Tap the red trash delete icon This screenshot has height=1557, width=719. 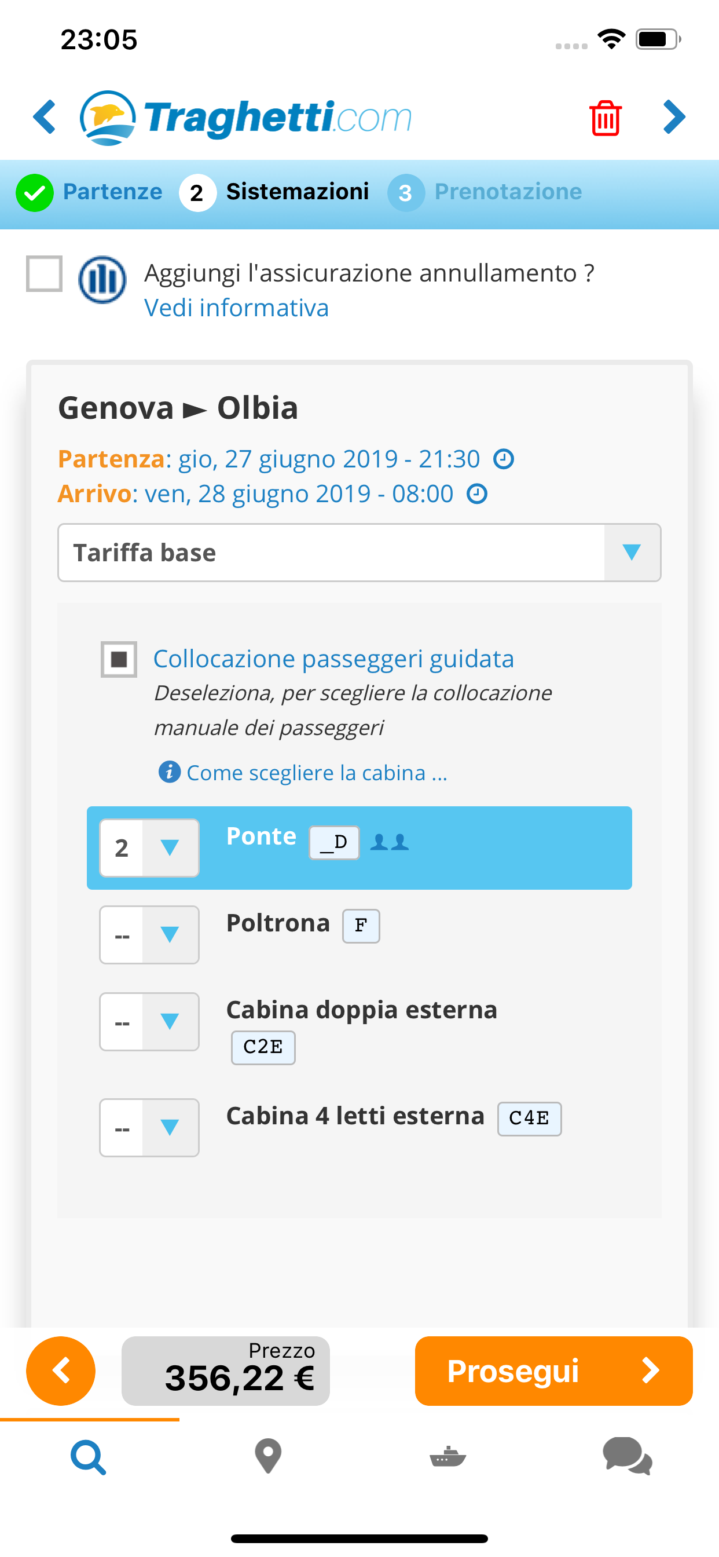tap(605, 118)
